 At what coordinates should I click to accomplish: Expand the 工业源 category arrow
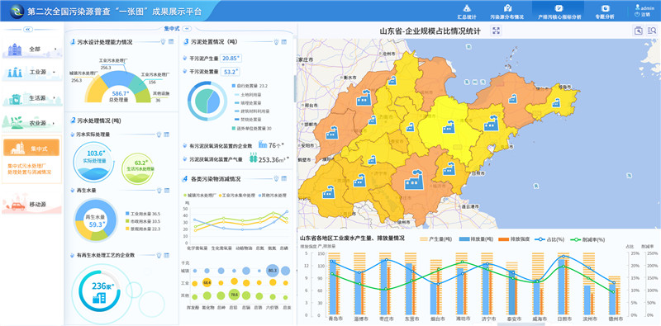54,73
